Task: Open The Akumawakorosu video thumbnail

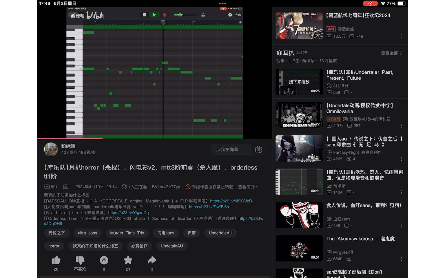Action: tap(299, 248)
